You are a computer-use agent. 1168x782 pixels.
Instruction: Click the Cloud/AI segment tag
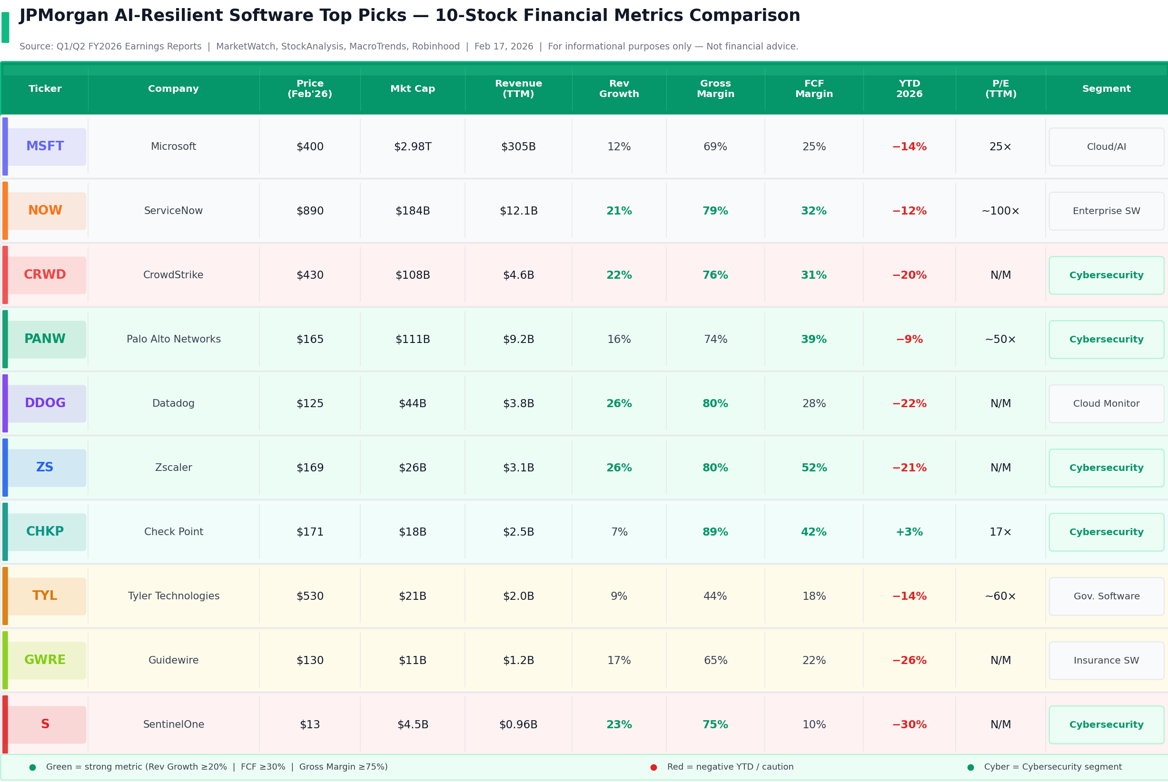[1106, 147]
